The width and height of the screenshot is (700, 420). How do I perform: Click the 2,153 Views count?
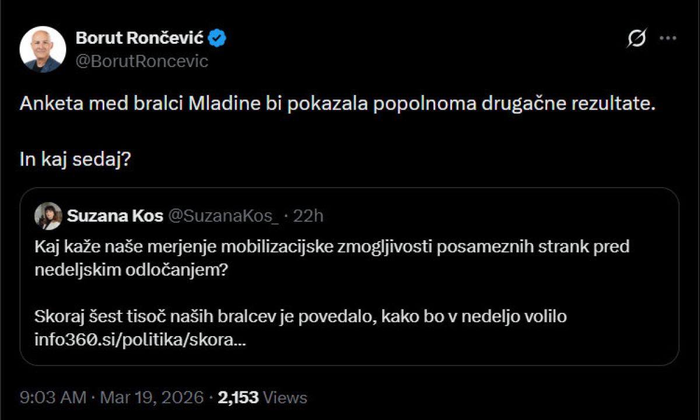(x=238, y=398)
